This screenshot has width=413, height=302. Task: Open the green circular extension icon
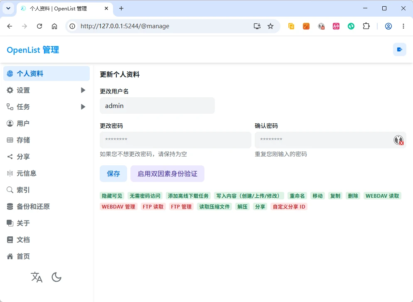(x=351, y=26)
